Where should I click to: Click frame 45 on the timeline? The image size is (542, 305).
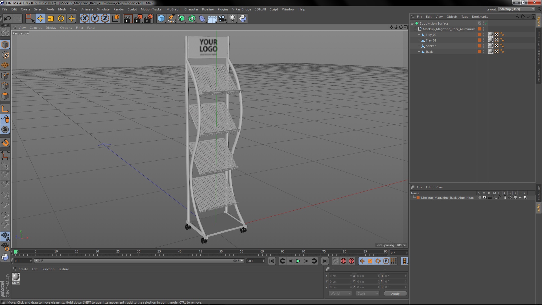pyautogui.click(x=200, y=252)
